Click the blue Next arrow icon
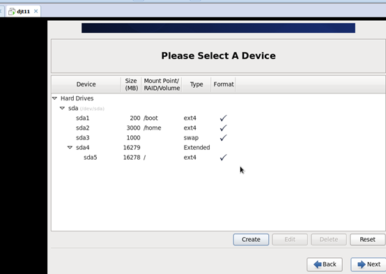This screenshot has width=386, height=274. point(362,264)
